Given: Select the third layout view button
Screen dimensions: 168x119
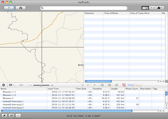Looking at the screenshot, I should [x=160, y=8].
